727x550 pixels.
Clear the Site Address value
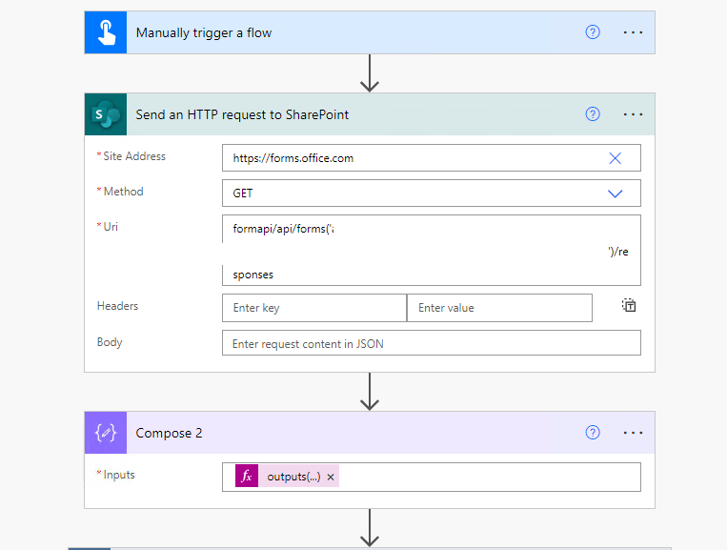point(615,158)
